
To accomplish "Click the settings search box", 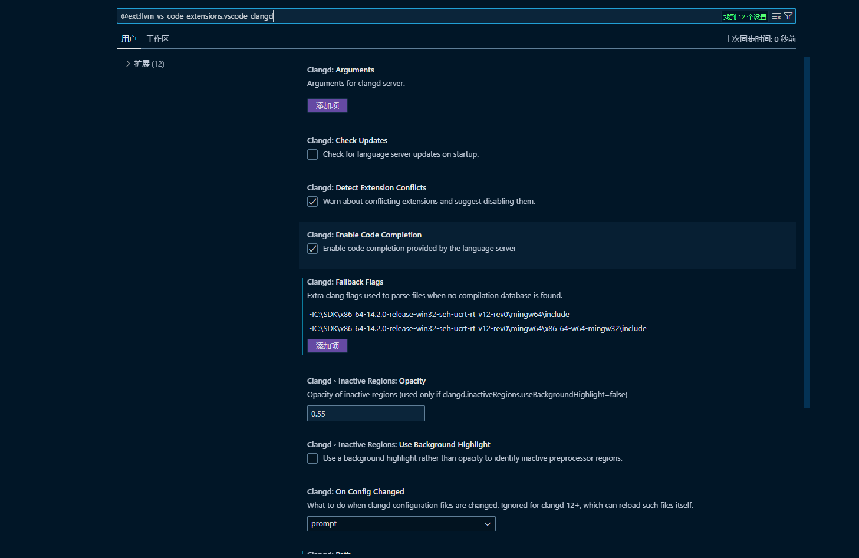I will [x=413, y=16].
